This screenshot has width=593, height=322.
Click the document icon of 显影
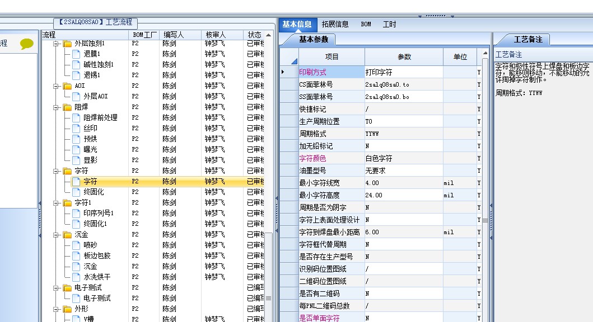coord(76,160)
